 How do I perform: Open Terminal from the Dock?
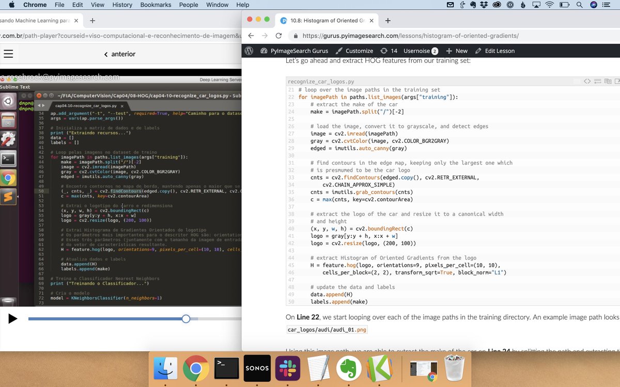point(226,368)
